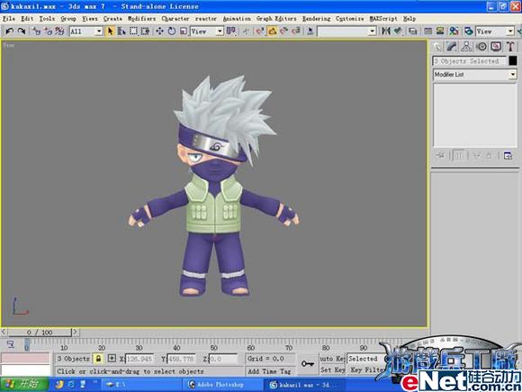The width and height of the screenshot is (522, 392).
Task: Open Mini Curve Editor icon by the track bar
Action: pos(11,344)
